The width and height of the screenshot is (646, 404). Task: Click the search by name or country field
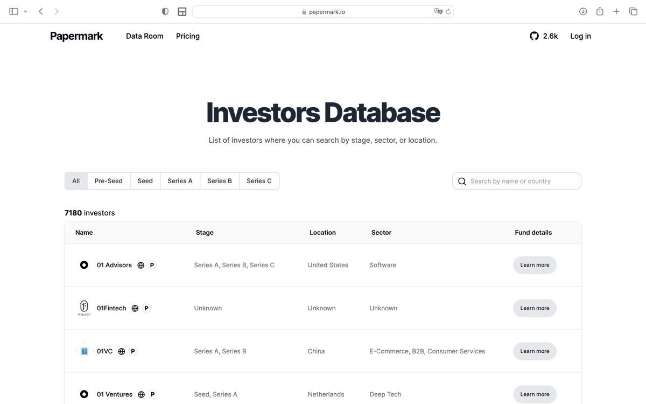coord(516,180)
